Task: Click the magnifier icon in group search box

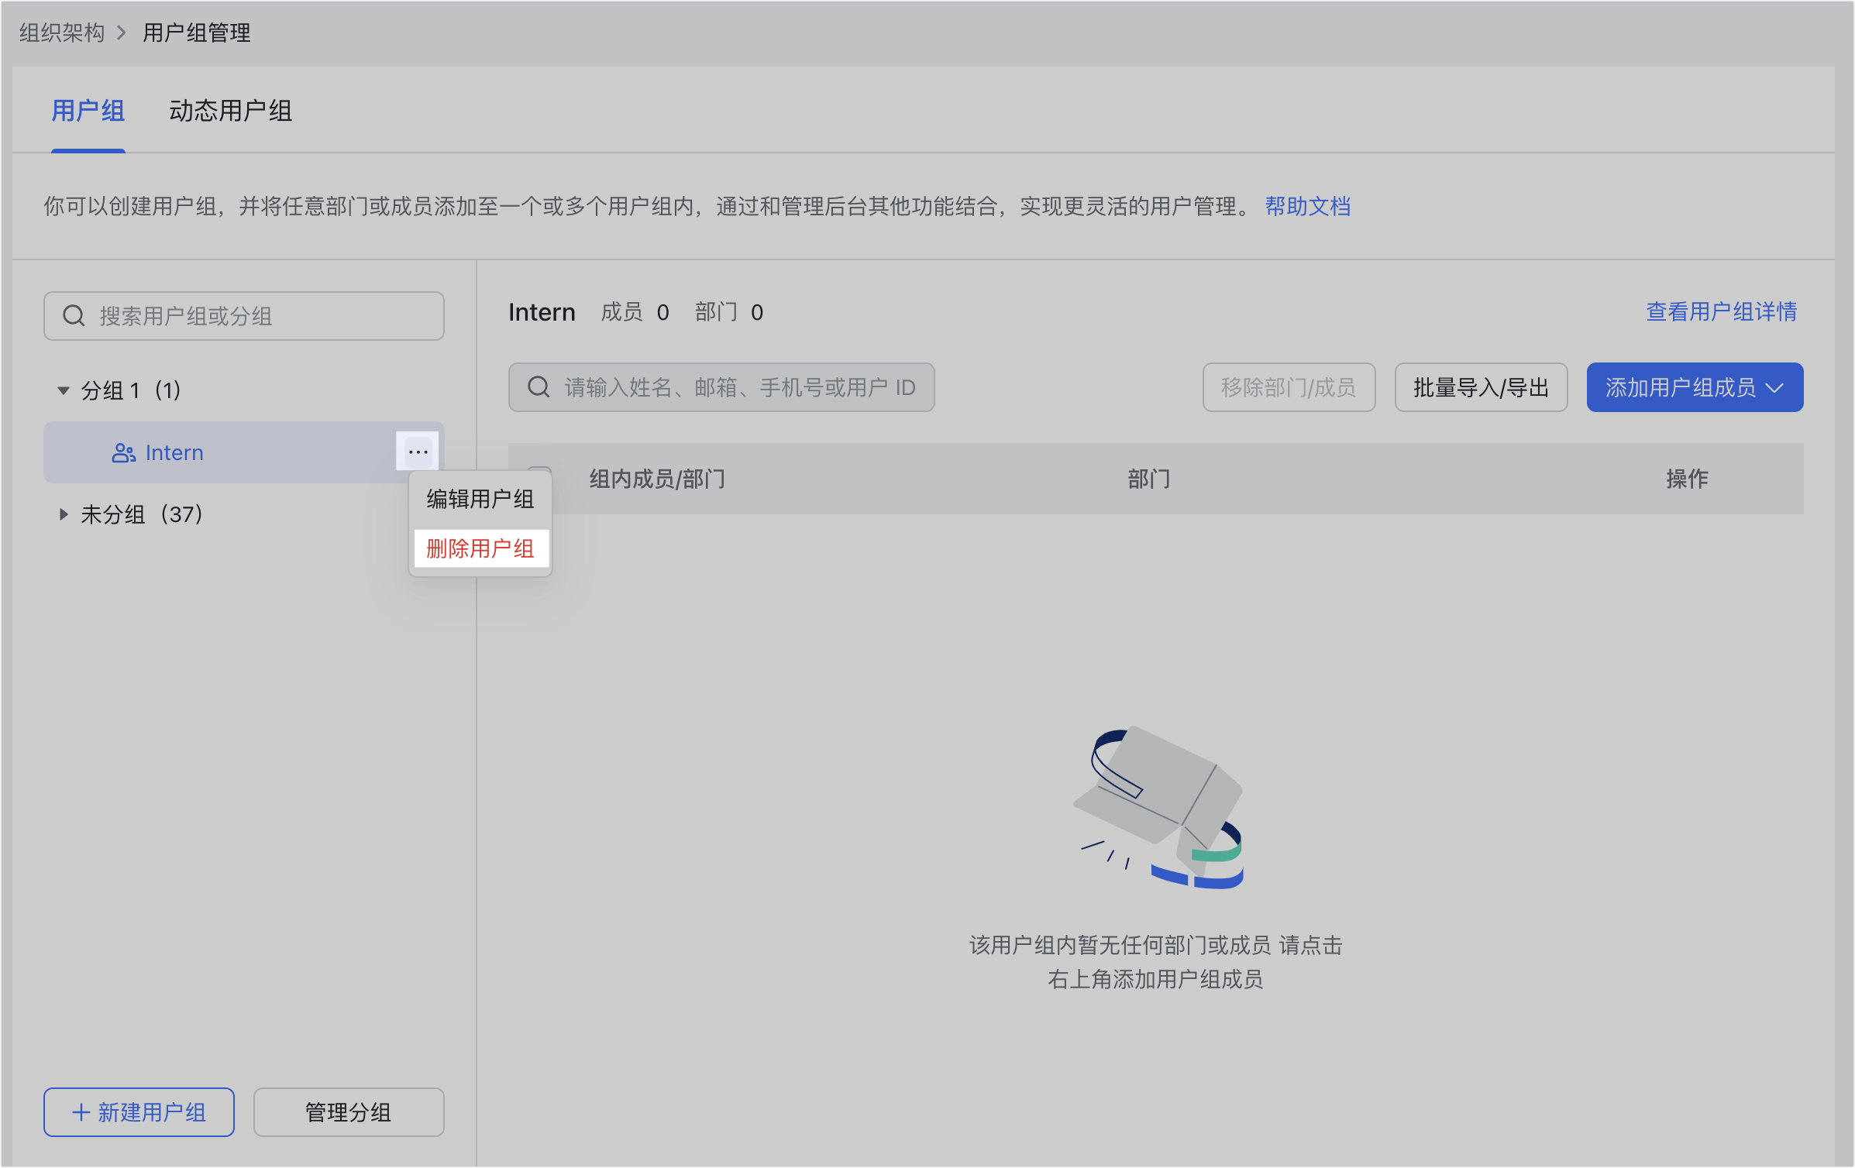Action: [x=74, y=316]
